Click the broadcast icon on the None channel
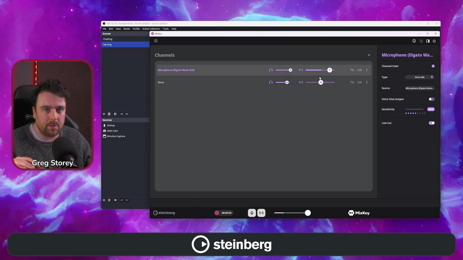This screenshot has height=260, width=463. pos(301,82)
